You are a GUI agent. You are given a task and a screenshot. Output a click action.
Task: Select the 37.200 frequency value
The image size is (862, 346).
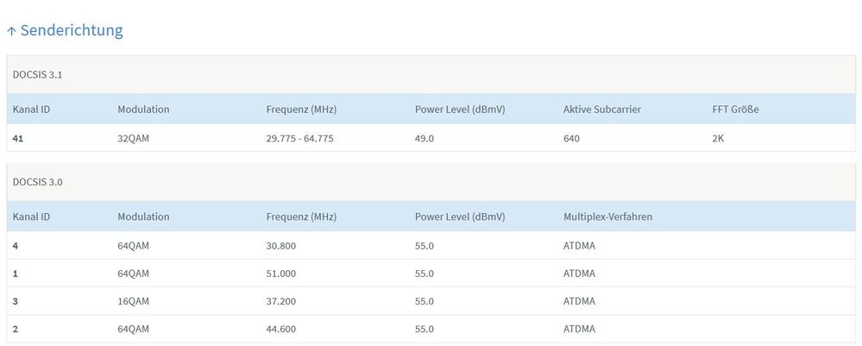(x=281, y=301)
